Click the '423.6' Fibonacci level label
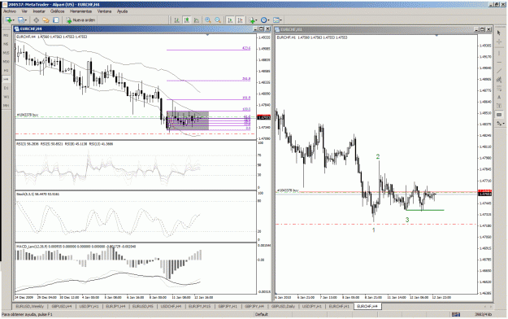 tap(246, 48)
